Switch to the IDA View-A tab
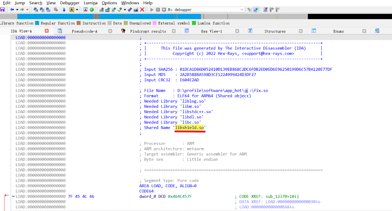This screenshot has width=392, height=211. tap(21, 31)
